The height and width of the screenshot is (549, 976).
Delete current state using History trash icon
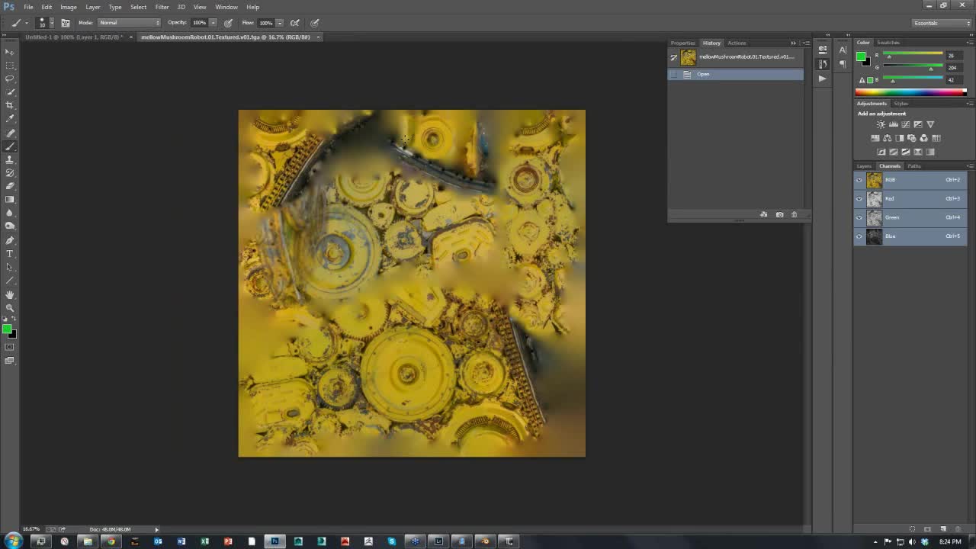coord(794,215)
